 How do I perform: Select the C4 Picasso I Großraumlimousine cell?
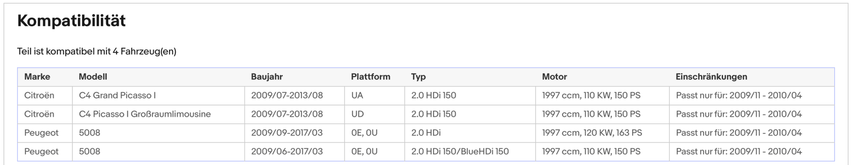pos(158,114)
